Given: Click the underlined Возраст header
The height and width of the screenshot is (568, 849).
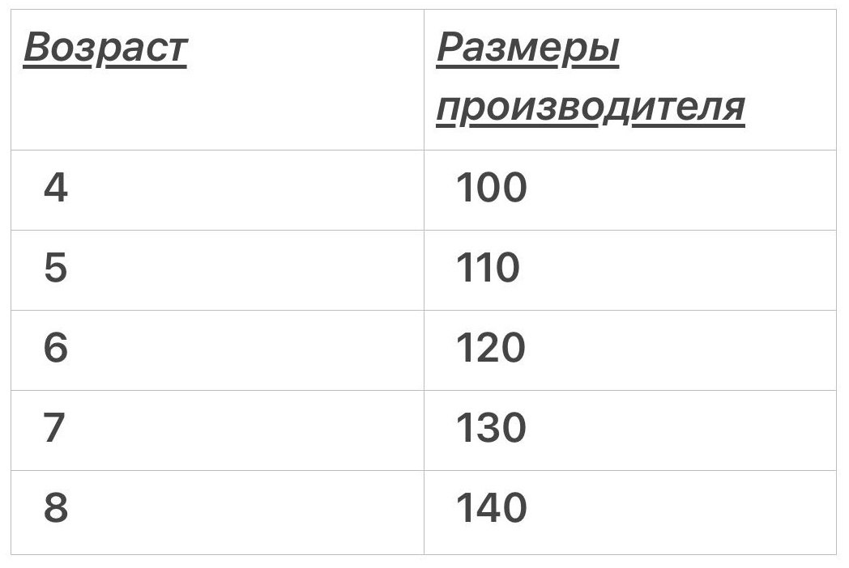Looking at the screenshot, I should (105, 49).
